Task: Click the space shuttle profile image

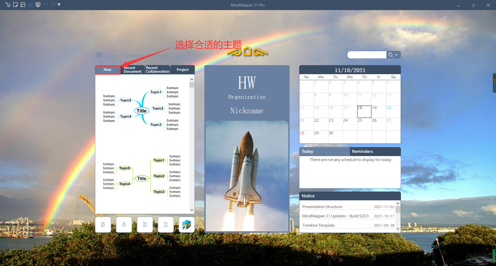Action: (x=247, y=176)
